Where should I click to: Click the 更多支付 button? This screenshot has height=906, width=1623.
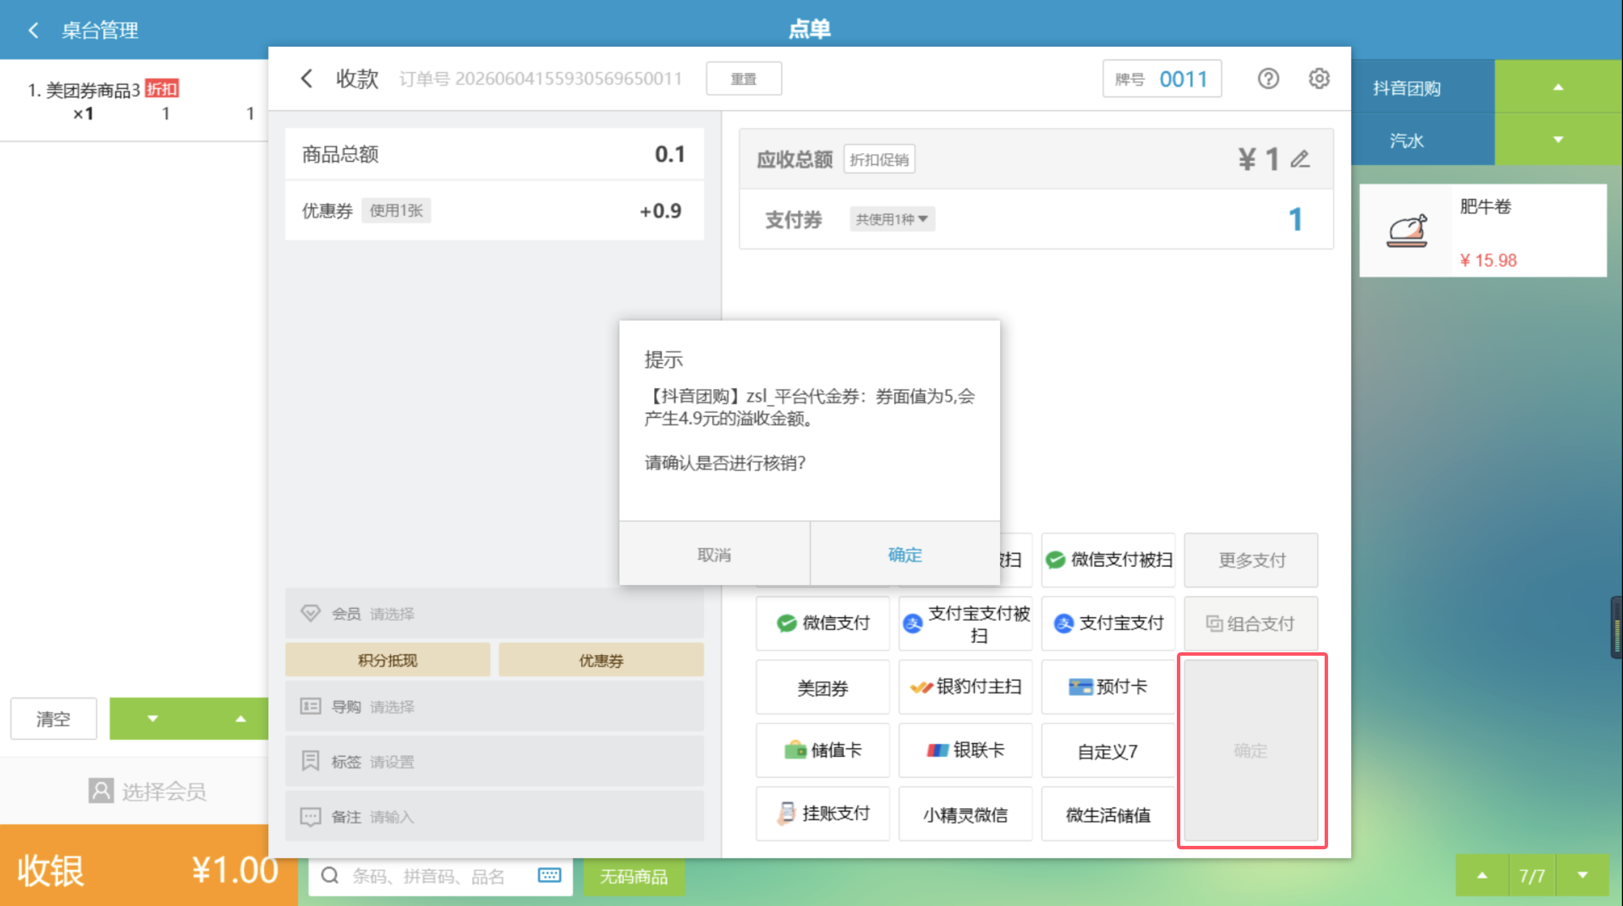(x=1251, y=560)
